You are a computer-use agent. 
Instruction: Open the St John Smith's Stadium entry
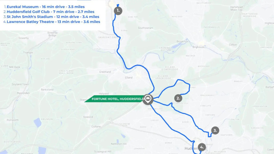coord(53,17)
